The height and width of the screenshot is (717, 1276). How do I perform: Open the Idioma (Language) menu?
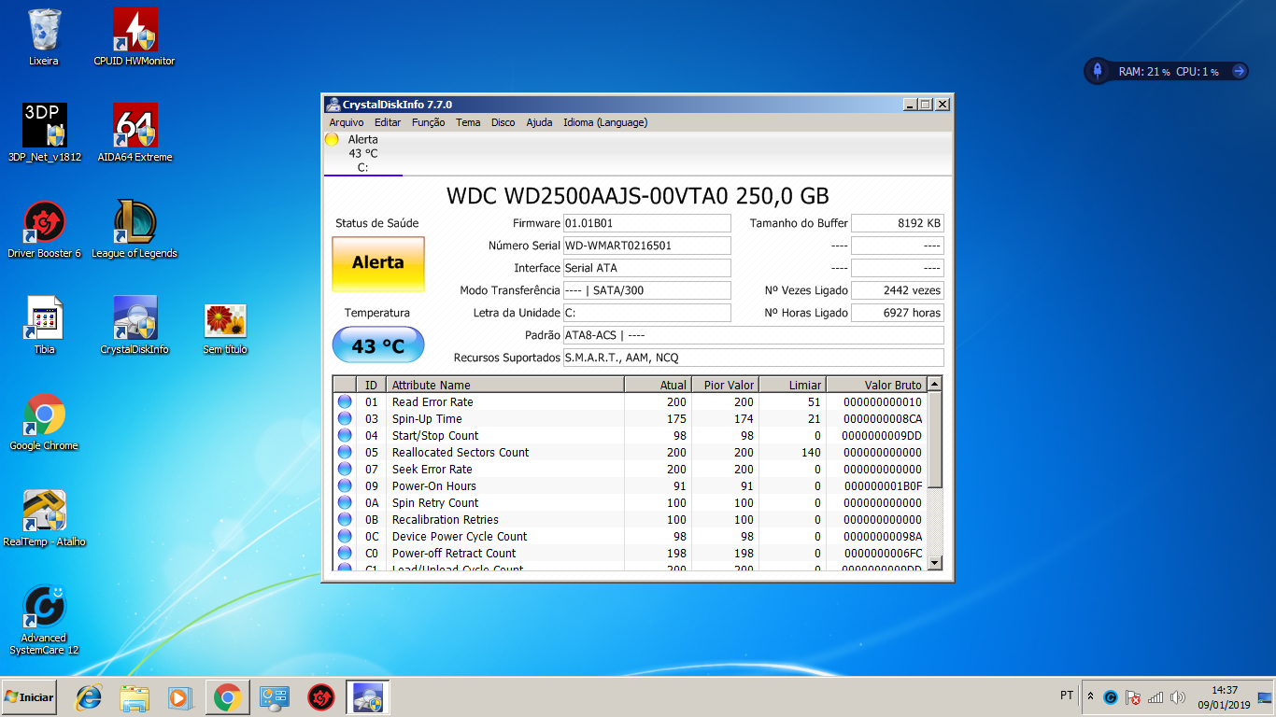point(605,122)
